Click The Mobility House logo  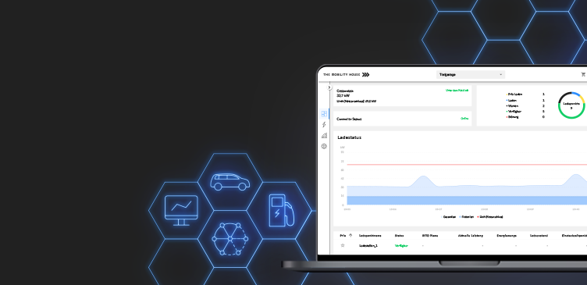[x=347, y=74]
